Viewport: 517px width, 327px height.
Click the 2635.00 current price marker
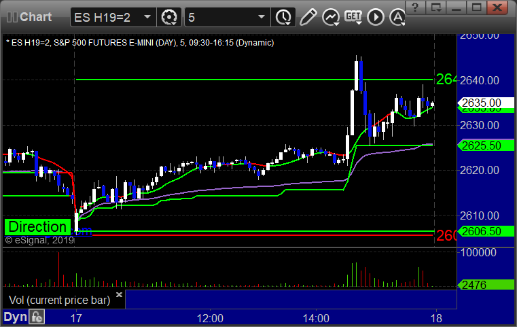485,103
